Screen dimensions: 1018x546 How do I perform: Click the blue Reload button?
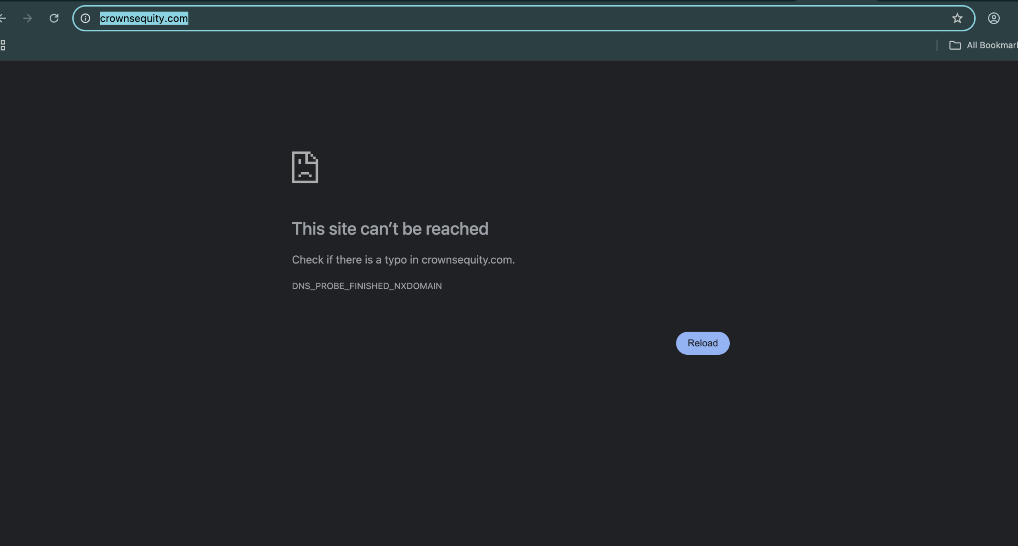coord(702,343)
